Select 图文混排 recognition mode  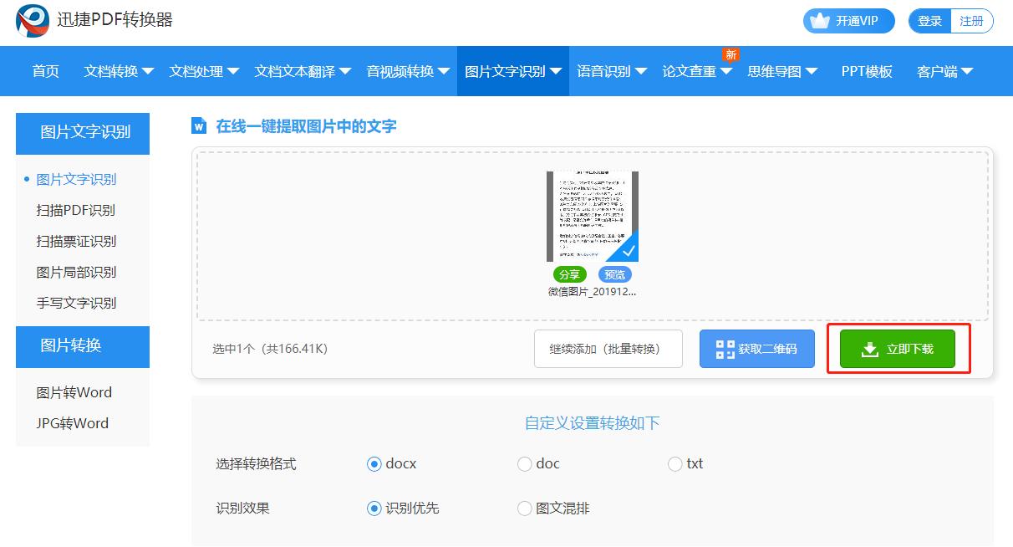pos(526,508)
